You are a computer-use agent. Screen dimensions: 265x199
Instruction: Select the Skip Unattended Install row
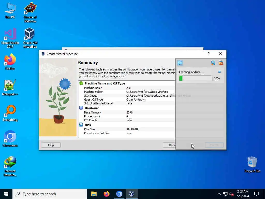coord(127,103)
